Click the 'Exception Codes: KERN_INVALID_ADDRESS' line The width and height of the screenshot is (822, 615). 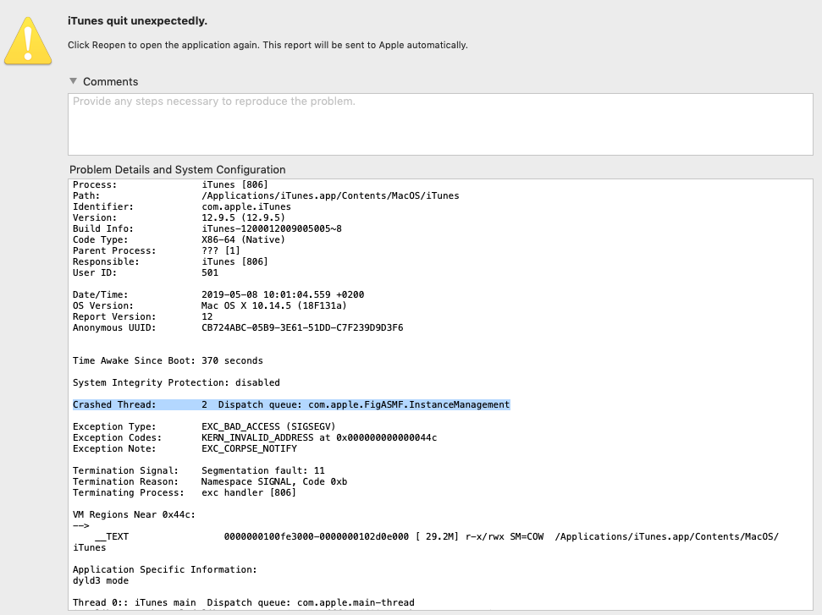(255, 437)
